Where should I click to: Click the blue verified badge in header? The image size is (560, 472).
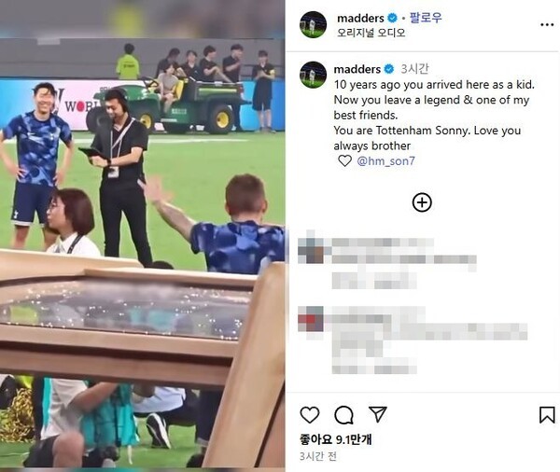click(392, 18)
